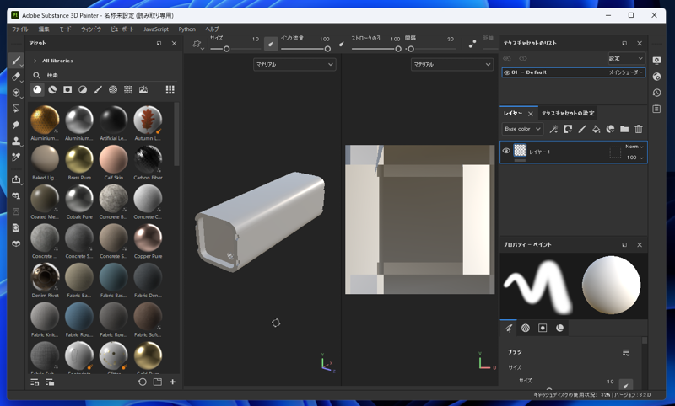Add a smart material layer icon
Image resolution: width=675 pixels, height=406 pixels.
pos(610,129)
